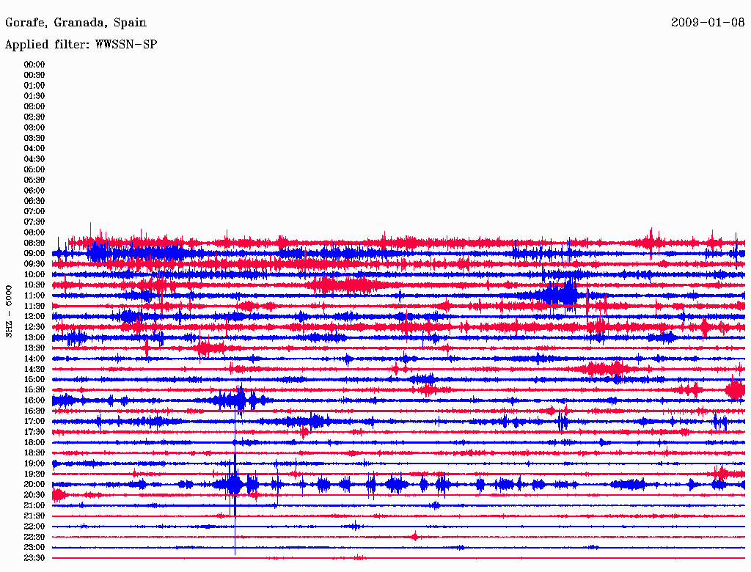Select the 23:30 time label
This screenshot has width=751, height=572.
click(x=34, y=557)
